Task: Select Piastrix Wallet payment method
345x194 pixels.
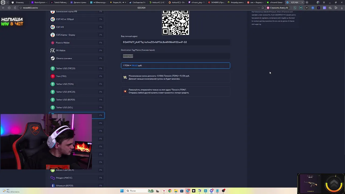Action: click(x=77, y=43)
